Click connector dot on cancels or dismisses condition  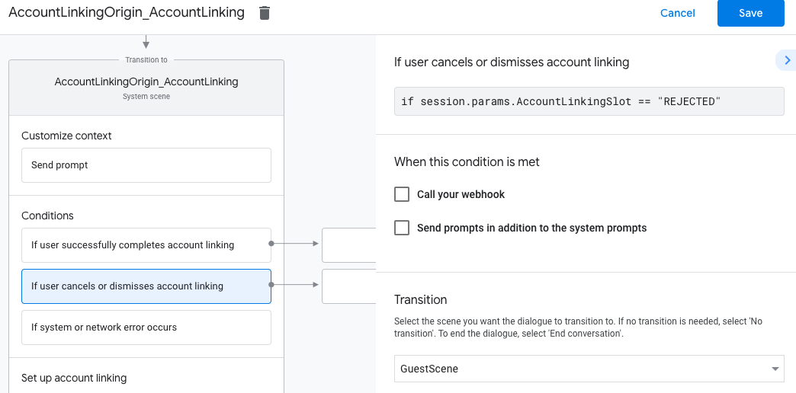coord(271,285)
